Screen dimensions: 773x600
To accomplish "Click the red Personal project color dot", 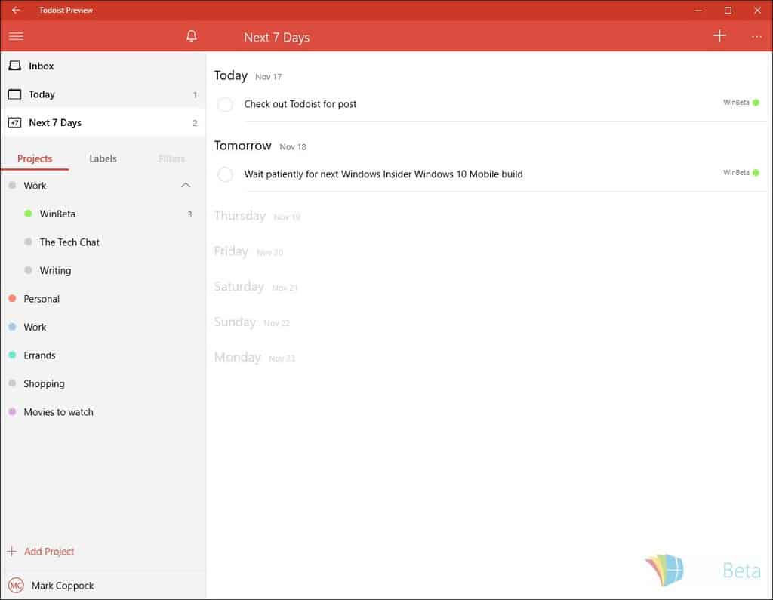I will [12, 299].
